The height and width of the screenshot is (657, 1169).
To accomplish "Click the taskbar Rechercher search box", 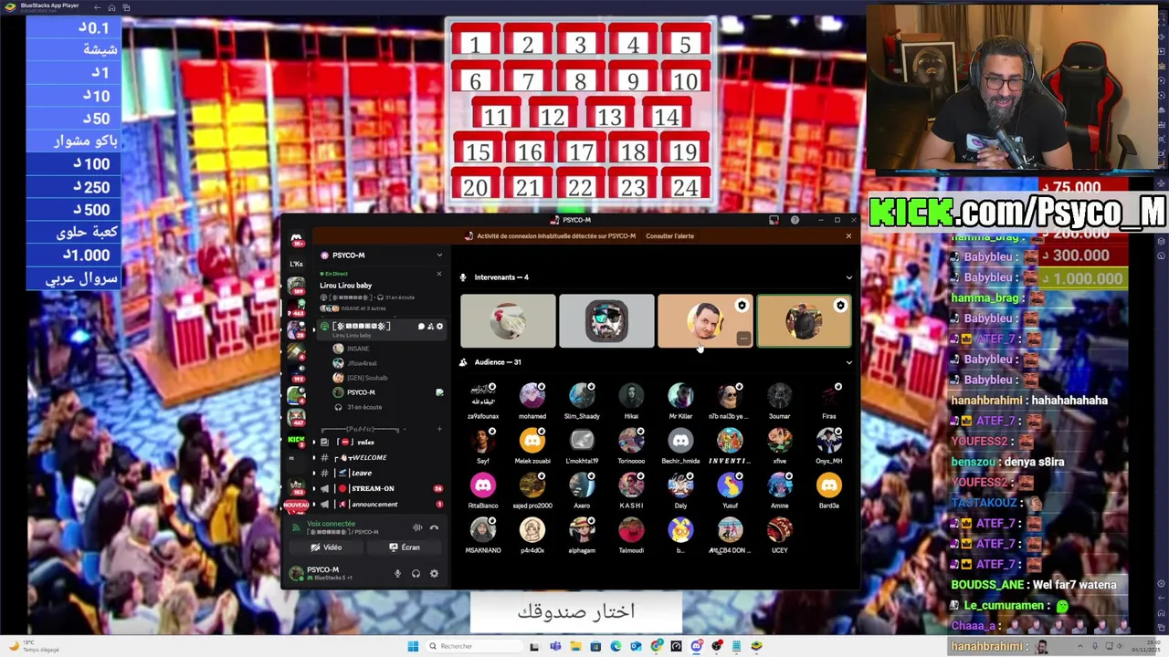I will (x=475, y=646).
